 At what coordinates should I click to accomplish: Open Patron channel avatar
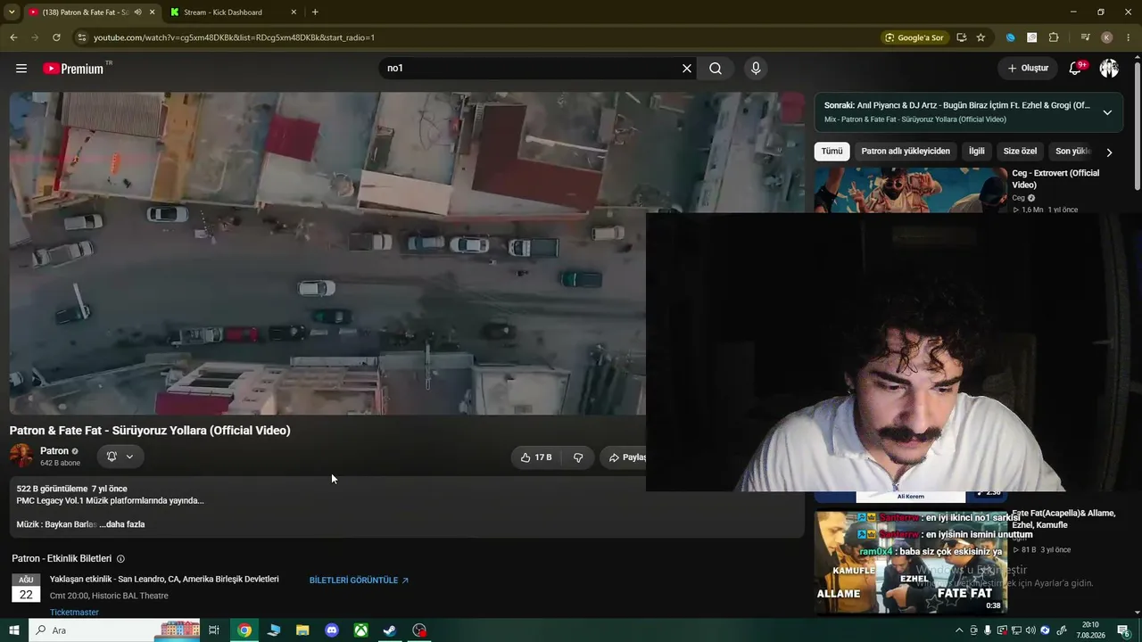point(21,456)
